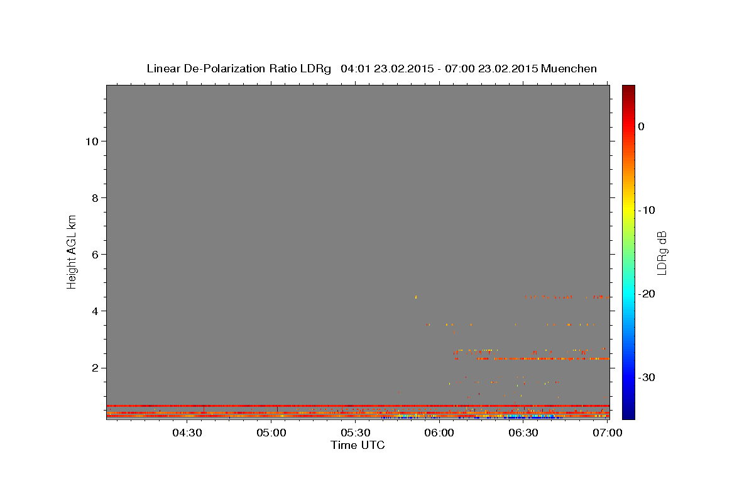The image size is (754, 503).
Task: Click the height tick label 6
Action: point(94,255)
